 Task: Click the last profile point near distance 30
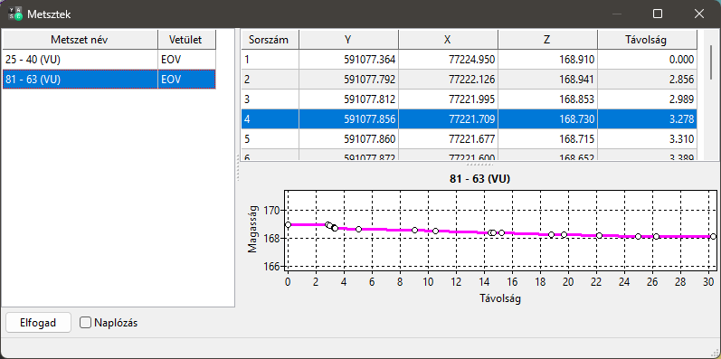pyautogui.click(x=713, y=236)
